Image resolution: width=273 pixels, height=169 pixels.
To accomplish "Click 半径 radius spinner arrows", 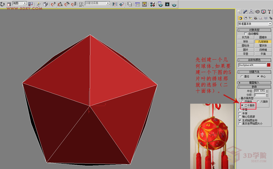I will (x=267, y=91).
